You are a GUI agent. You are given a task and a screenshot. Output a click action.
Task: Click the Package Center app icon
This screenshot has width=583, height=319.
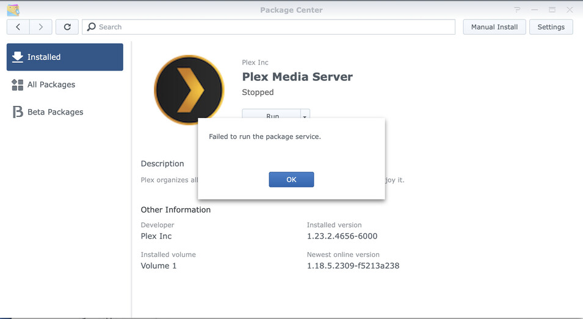coord(13,10)
